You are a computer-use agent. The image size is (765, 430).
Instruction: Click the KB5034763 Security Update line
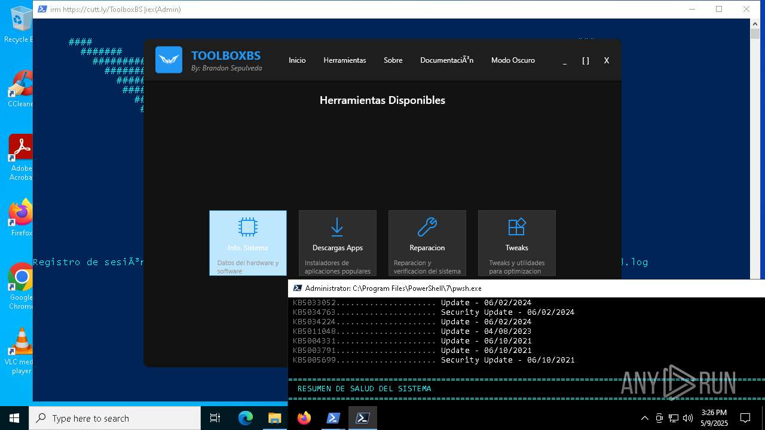(433, 312)
